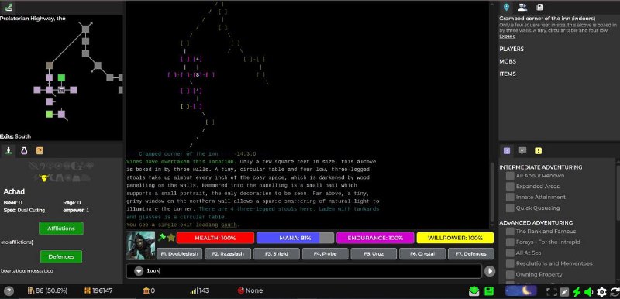Switch to the players group tab icon
Screen dimensions: 620x299
522,7
